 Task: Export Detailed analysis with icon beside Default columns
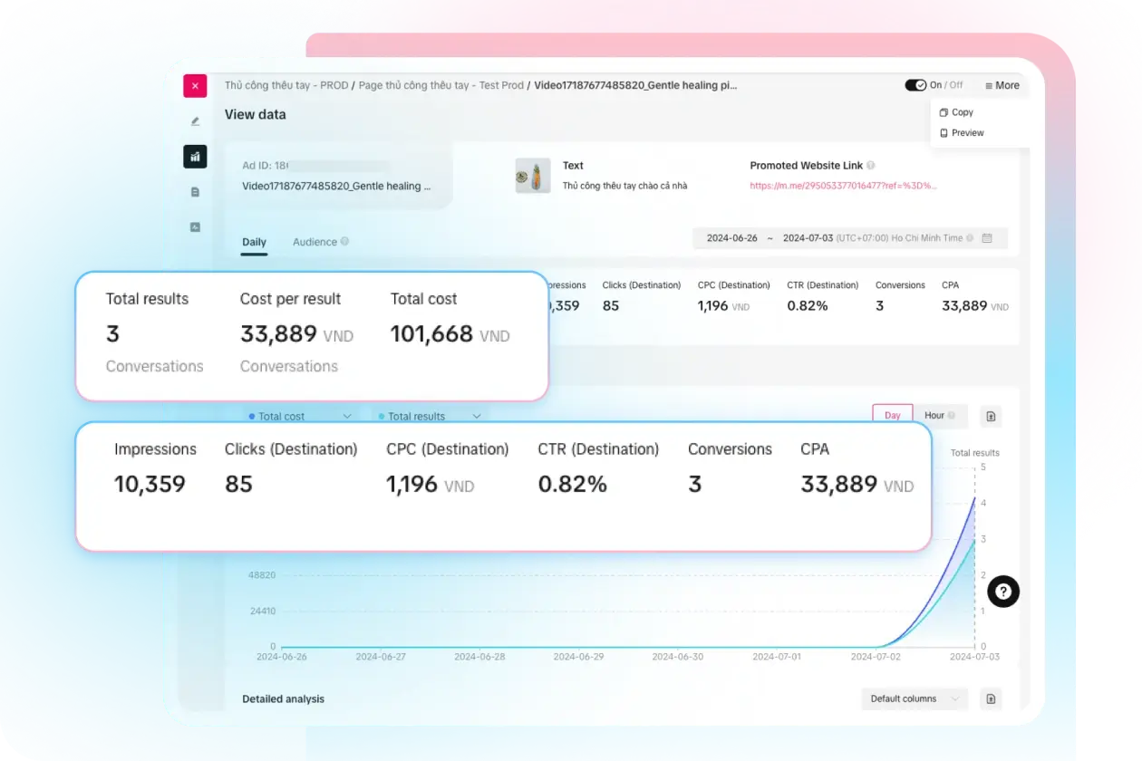(991, 698)
